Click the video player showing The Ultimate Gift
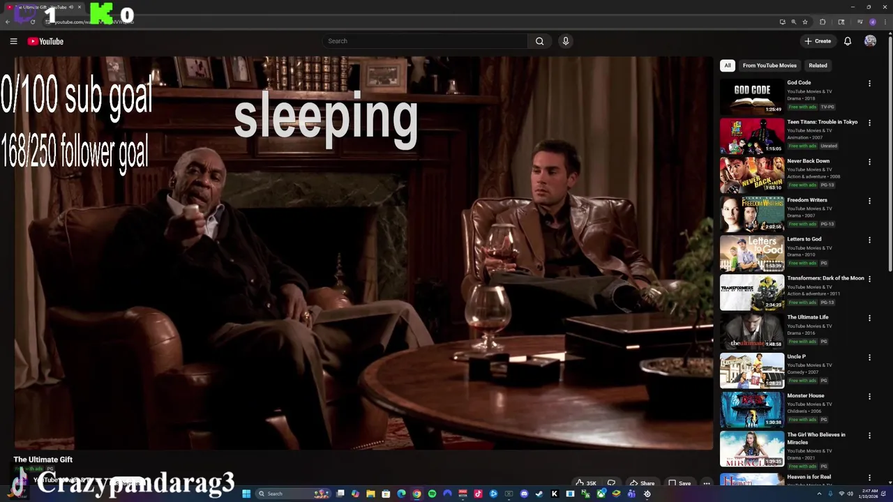 click(x=363, y=253)
